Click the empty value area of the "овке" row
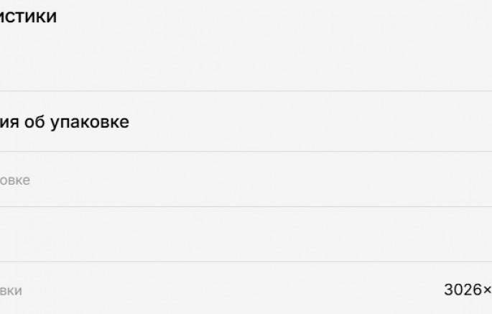This screenshot has width=492, height=314. pos(261,179)
